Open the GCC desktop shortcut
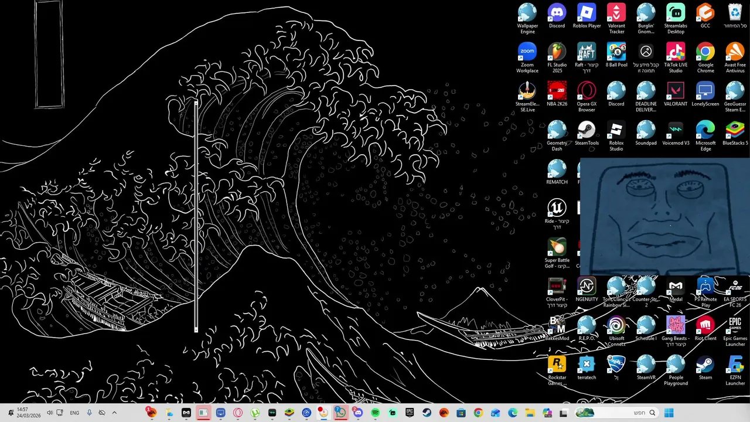This screenshot has height=422, width=750. (705, 16)
